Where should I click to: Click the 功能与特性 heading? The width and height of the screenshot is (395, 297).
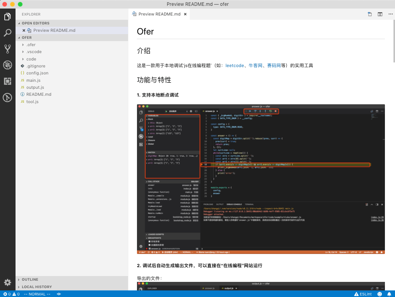[154, 80]
